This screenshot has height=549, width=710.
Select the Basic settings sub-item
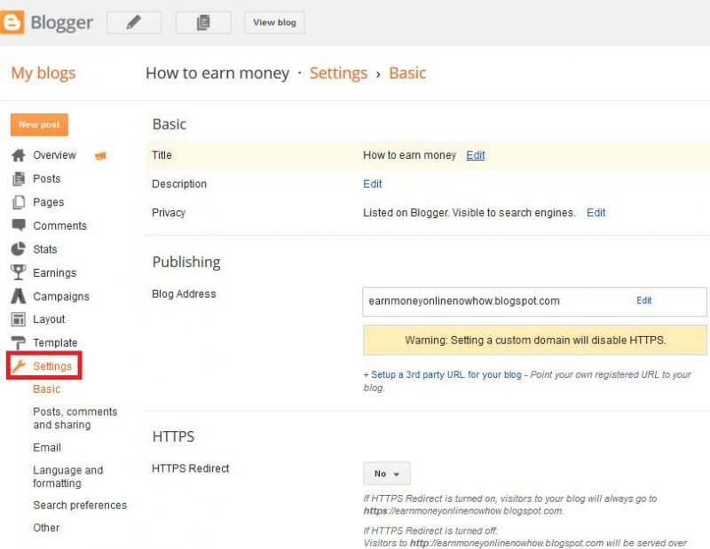47,388
